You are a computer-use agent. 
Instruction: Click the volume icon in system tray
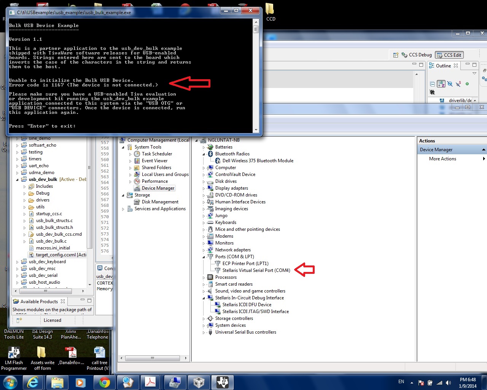pyautogui.click(x=449, y=383)
